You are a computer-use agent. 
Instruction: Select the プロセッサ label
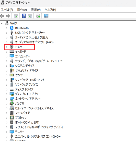(21, 117)
